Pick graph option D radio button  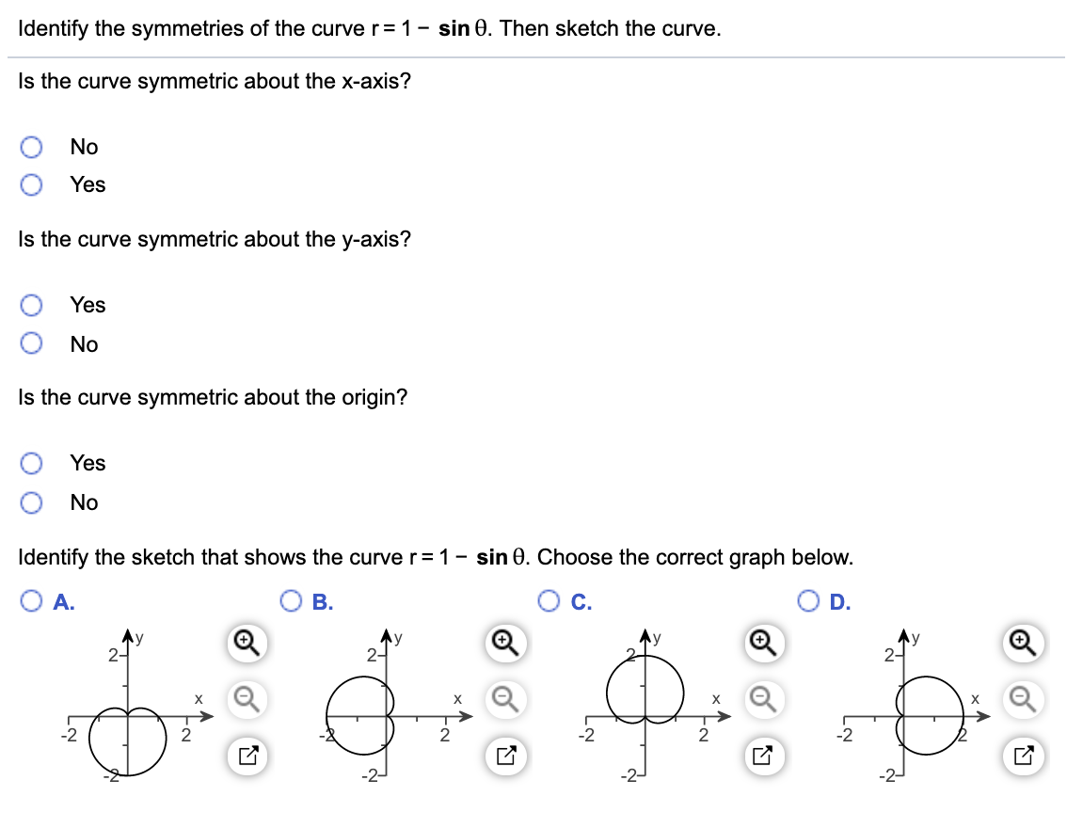tap(807, 601)
